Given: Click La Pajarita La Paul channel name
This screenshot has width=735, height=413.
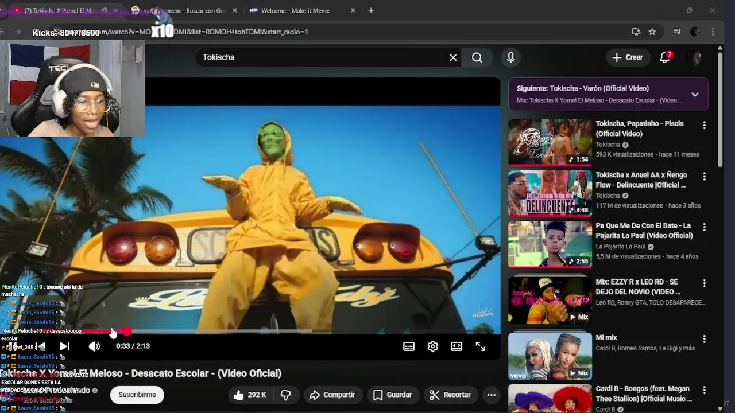Looking at the screenshot, I should (620, 247).
